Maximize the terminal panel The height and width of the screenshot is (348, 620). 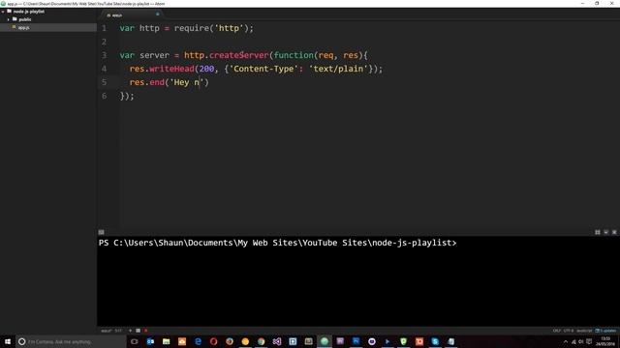[598, 232]
